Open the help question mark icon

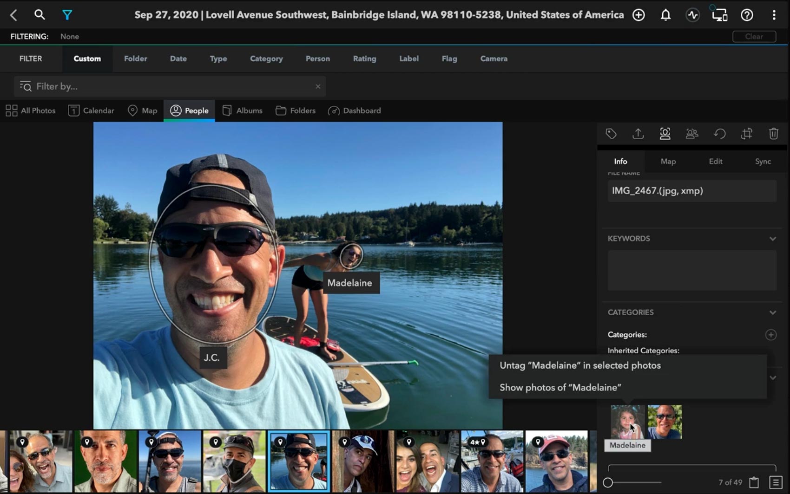coord(747,15)
